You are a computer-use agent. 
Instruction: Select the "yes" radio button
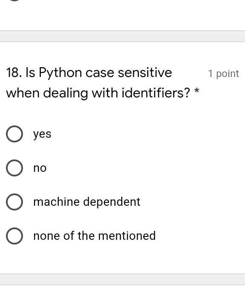click(14, 134)
